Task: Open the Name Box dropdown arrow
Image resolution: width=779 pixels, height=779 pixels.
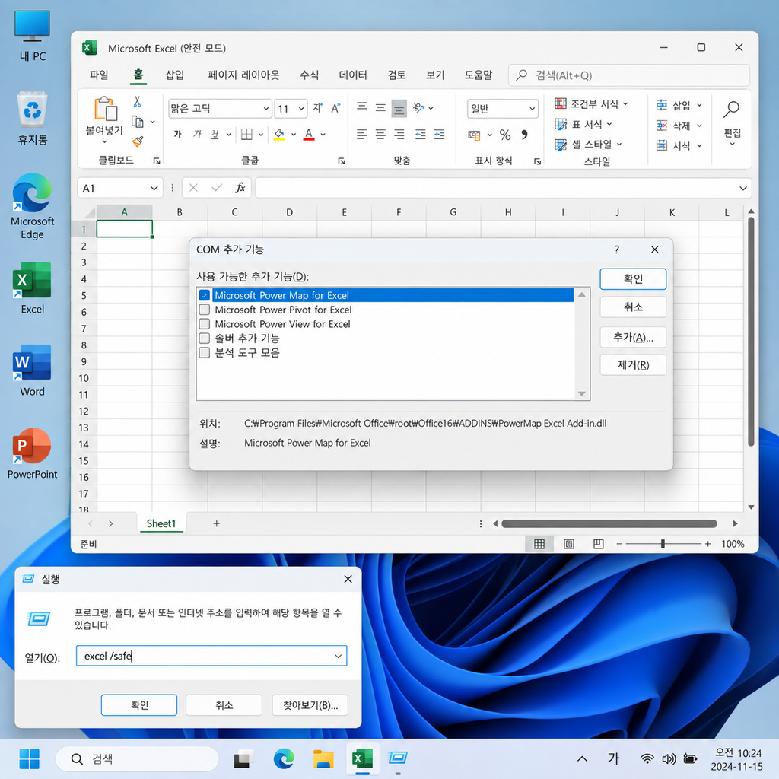Action: (154, 189)
